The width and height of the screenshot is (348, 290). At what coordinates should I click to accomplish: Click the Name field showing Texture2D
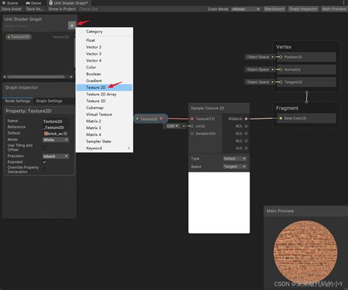coord(56,121)
